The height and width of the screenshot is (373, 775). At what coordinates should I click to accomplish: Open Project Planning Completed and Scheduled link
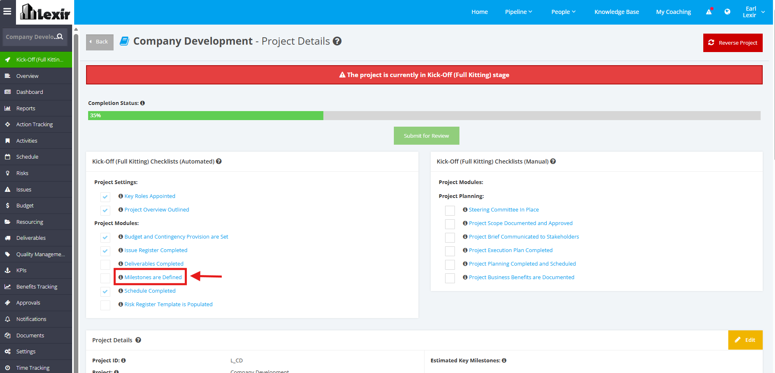pos(522,264)
